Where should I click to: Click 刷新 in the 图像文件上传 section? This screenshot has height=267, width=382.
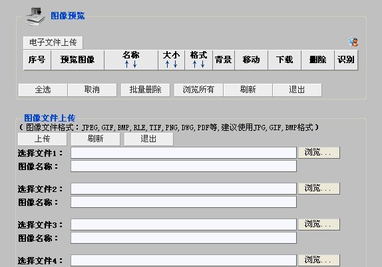96,139
